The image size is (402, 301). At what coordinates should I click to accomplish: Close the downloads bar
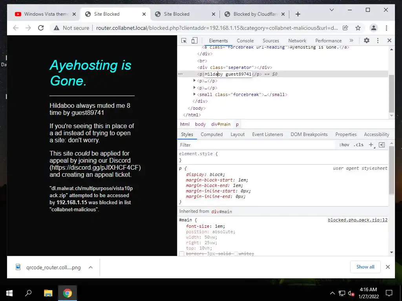tap(387, 267)
